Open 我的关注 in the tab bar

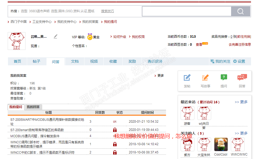click(x=220, y=61)
